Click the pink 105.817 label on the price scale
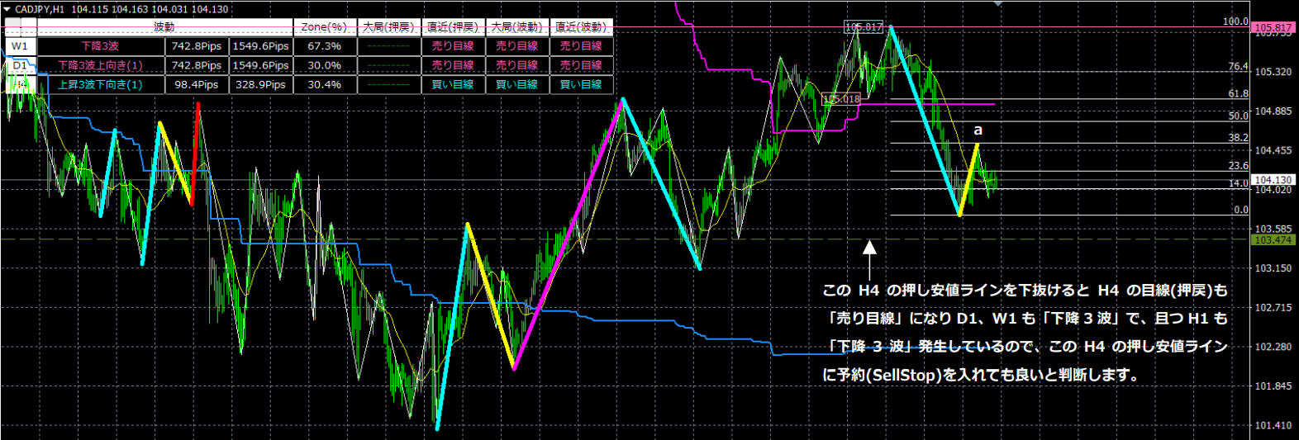Image resolution: width=1299 pixels, height=440 pixels. 1273,27
